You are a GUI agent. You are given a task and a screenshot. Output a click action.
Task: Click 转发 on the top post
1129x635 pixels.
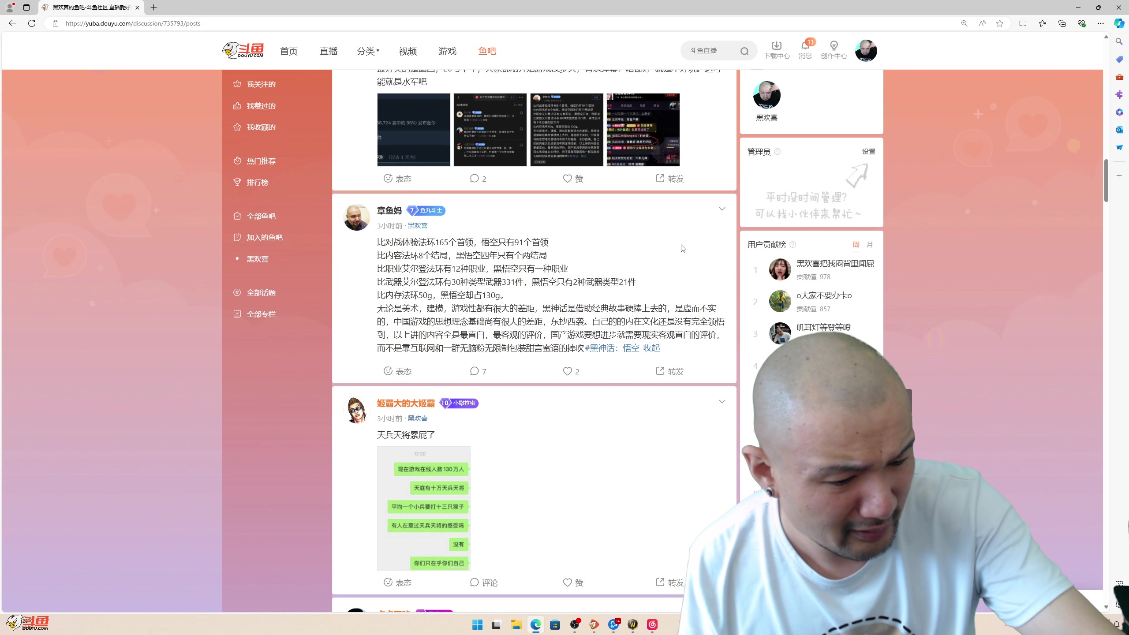pos(669,179)
